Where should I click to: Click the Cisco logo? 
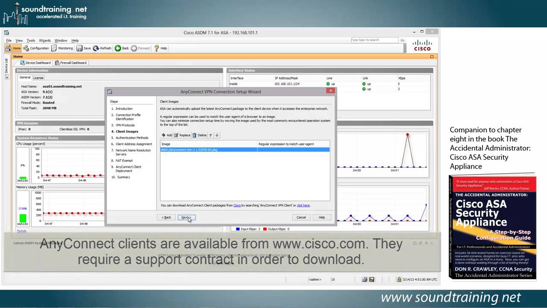click(x=422, y=45)
